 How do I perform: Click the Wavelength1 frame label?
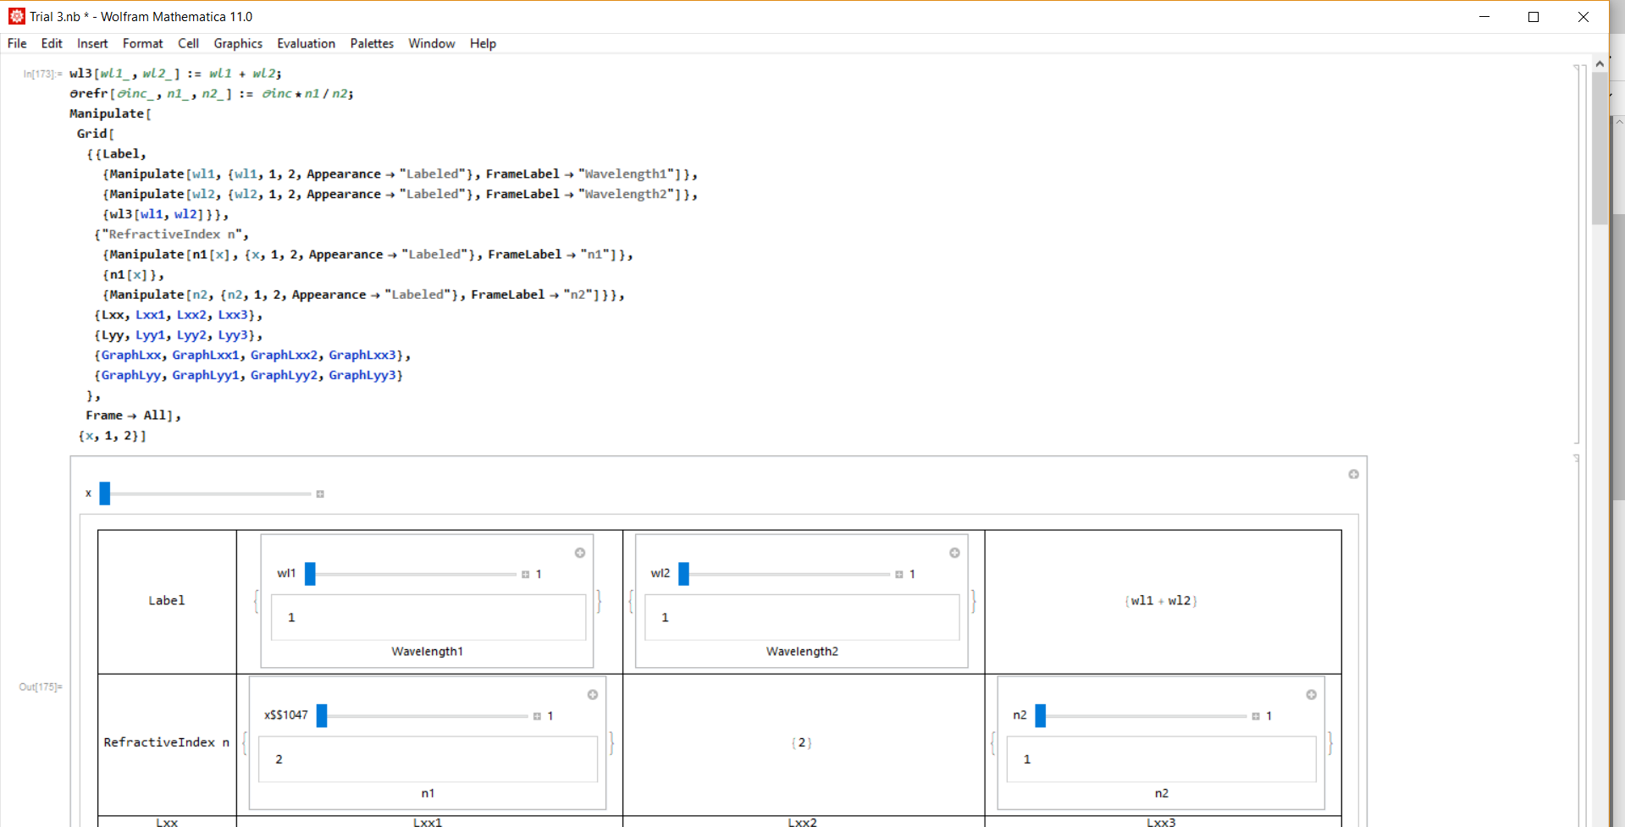click(427, 652)
